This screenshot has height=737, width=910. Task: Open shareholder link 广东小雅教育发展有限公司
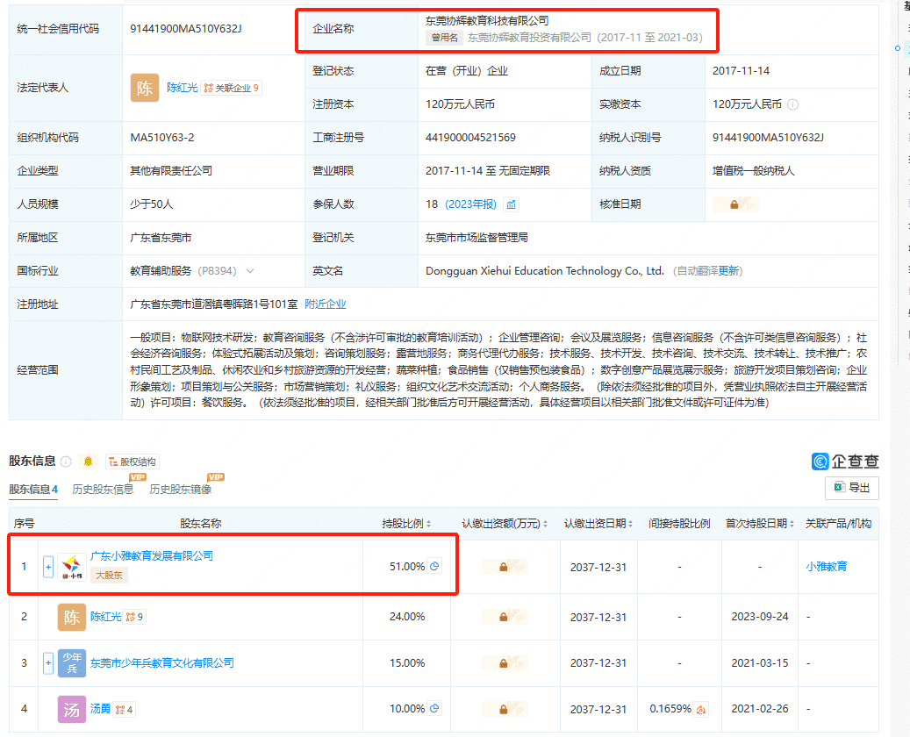point(152,556)
